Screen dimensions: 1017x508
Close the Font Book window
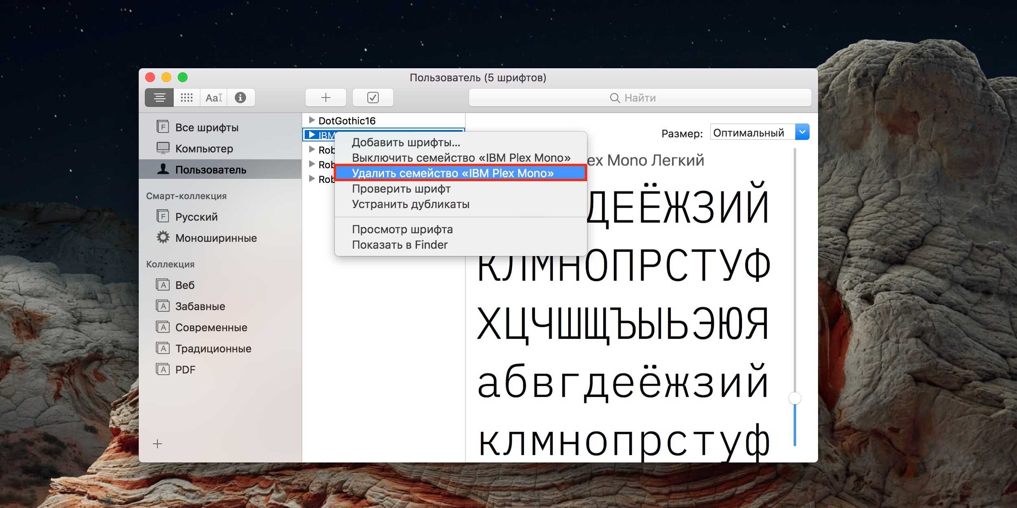click(x=150, y=77)
